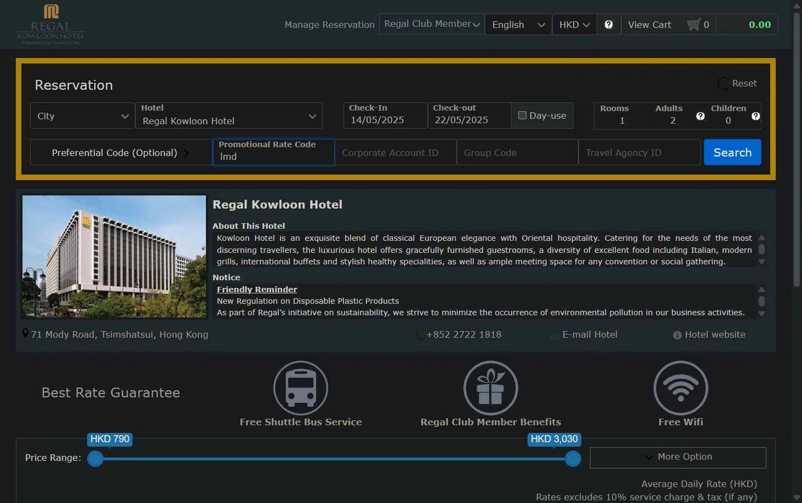Open the English language dropdown

point(518,25)
